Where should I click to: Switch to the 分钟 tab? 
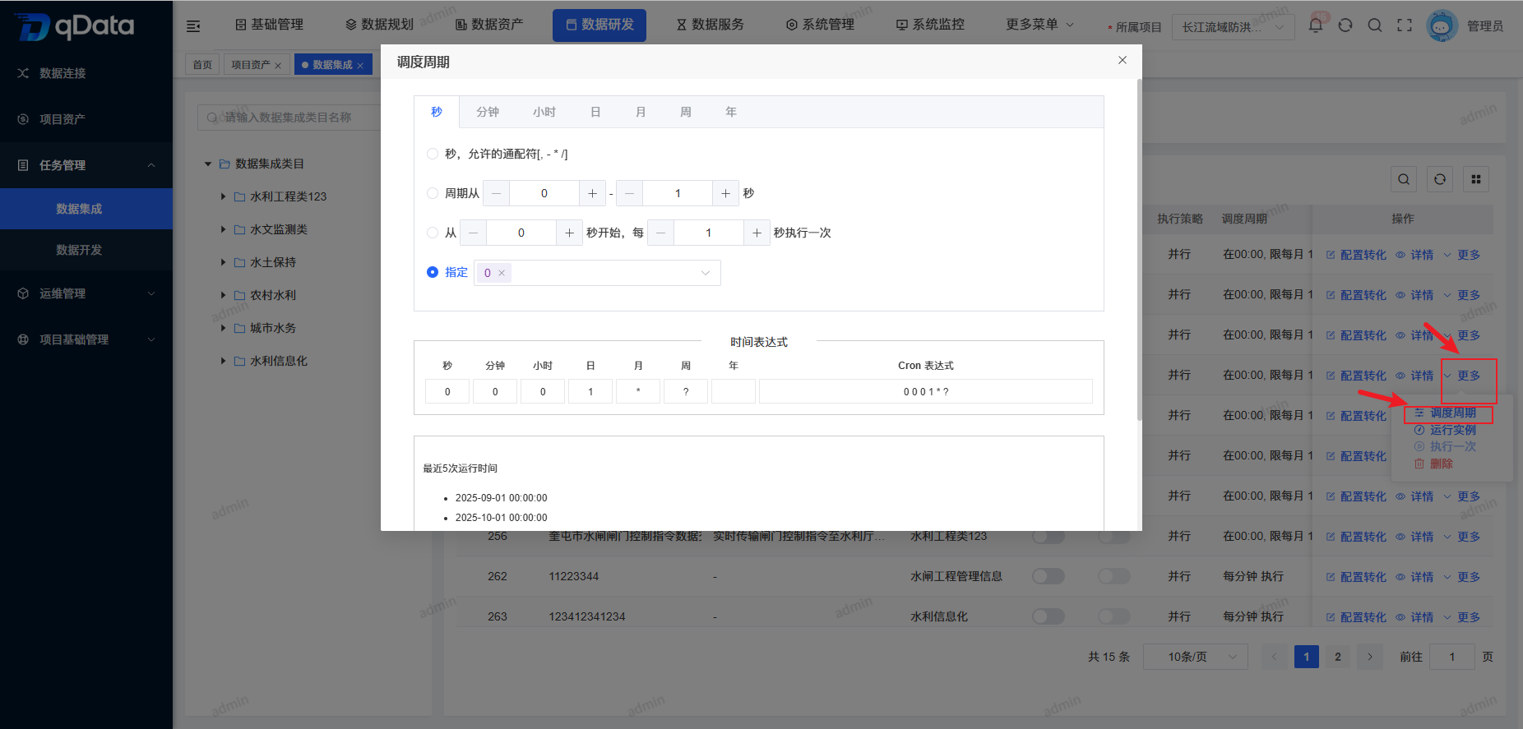tap(488, 112)
